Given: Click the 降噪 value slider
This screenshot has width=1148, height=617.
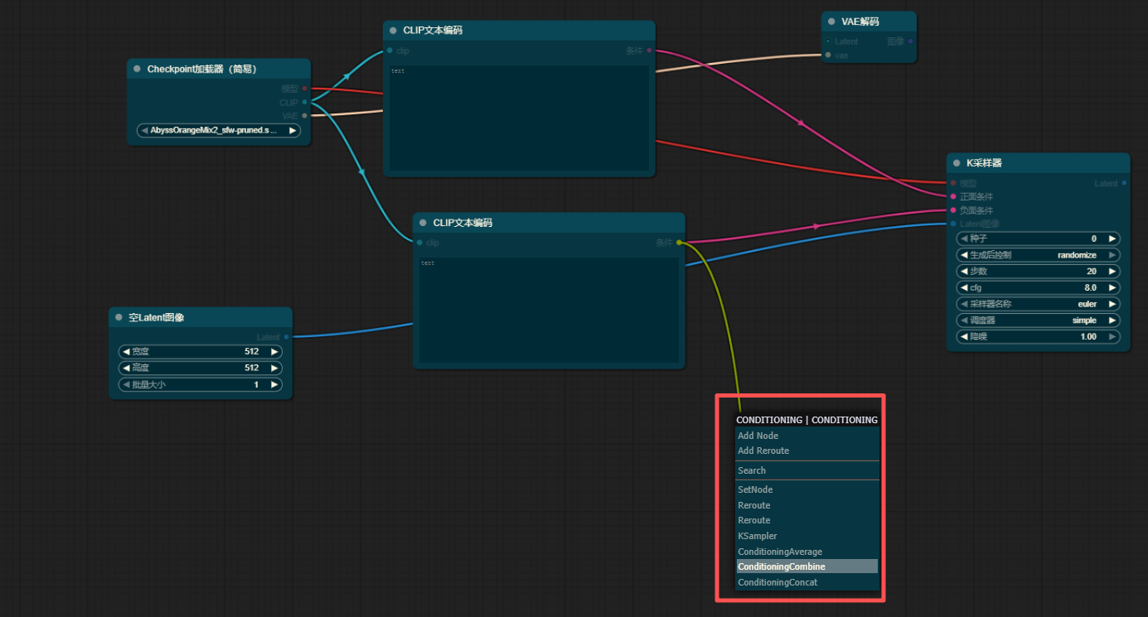Looking at the screenshot, I should point(1038,337).
